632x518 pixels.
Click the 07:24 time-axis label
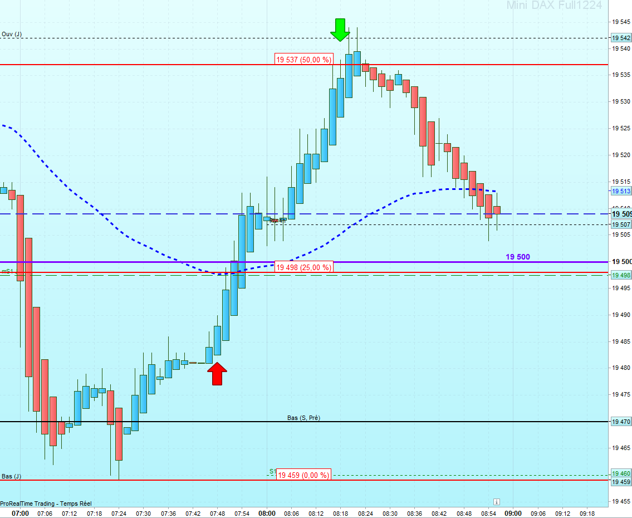pyautogui.click(x=119, y=514)
